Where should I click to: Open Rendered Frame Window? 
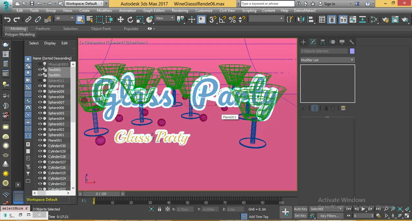click(395, 20)
